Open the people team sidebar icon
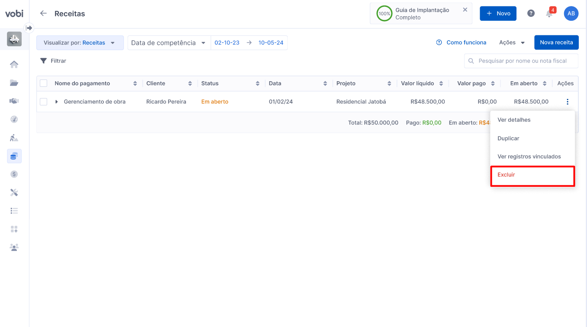 click(14, 248)
